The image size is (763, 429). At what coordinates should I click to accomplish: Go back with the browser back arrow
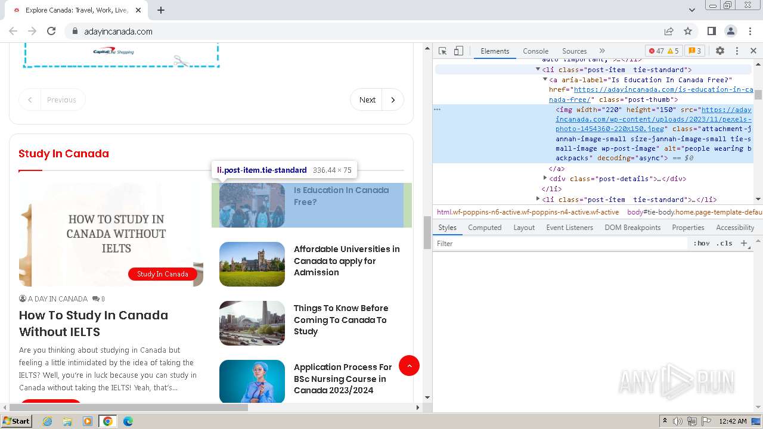pos(13,31)
